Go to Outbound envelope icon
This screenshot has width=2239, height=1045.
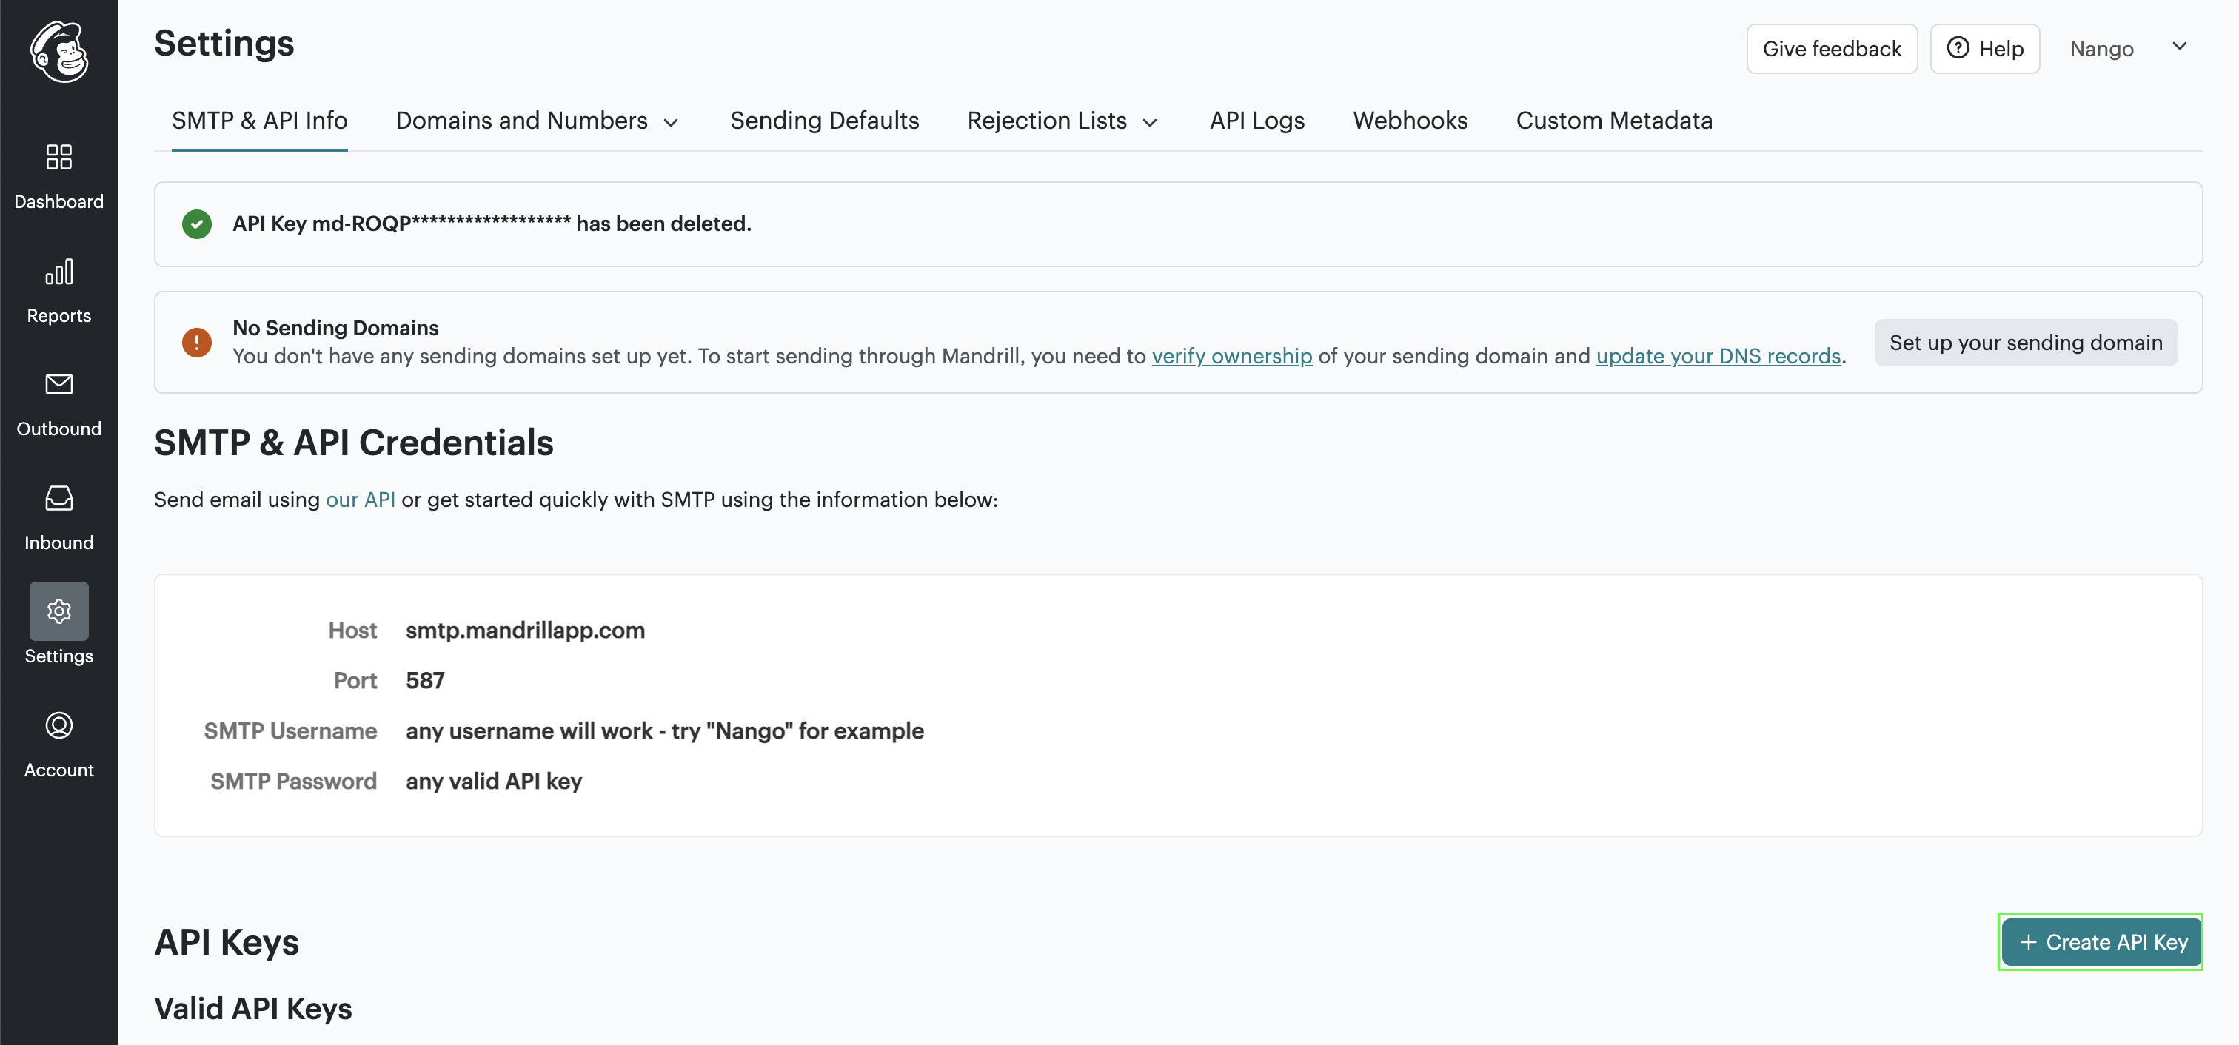[59, 384]
